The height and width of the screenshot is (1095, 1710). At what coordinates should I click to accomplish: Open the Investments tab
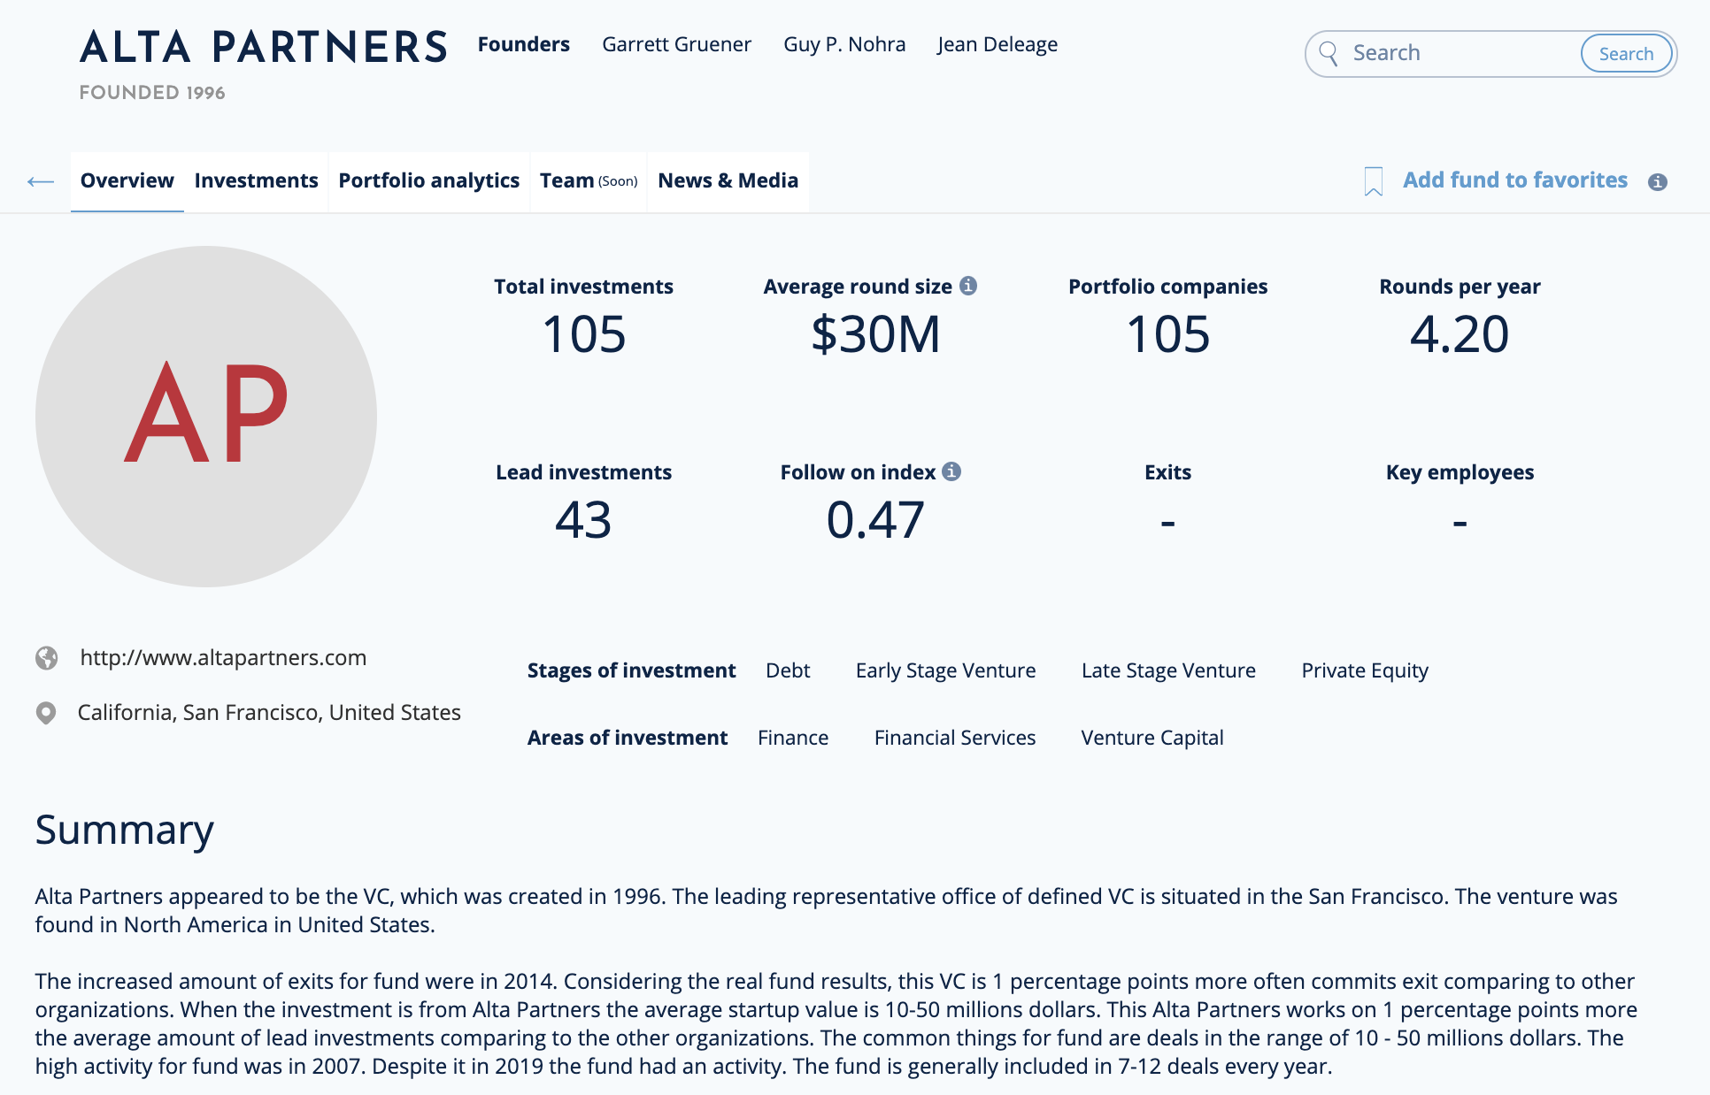(256, 180)
